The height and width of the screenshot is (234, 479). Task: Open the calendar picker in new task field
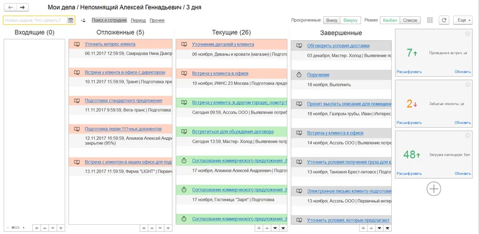click(70, 20)
